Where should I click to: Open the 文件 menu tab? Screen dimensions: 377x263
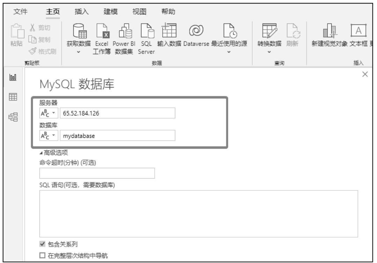coord(21,12)
